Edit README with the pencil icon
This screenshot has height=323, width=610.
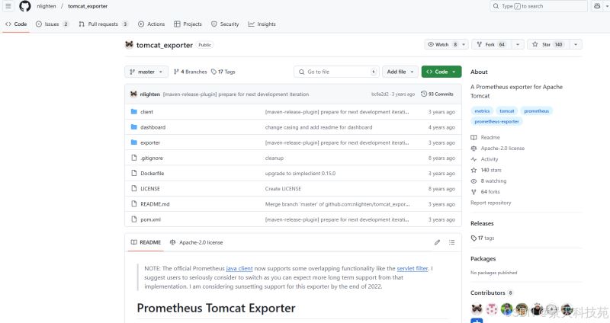[437, 242]
